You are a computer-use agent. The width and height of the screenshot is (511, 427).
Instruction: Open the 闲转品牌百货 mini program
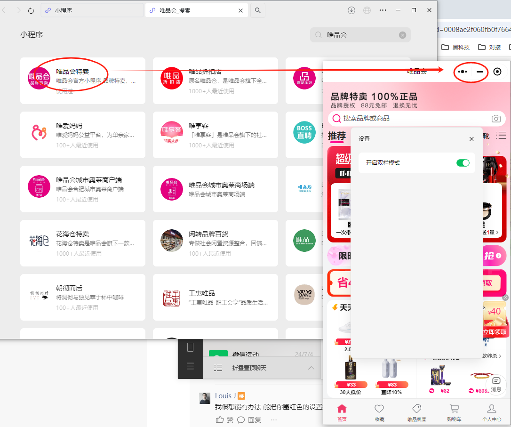[x=216, y=243]
